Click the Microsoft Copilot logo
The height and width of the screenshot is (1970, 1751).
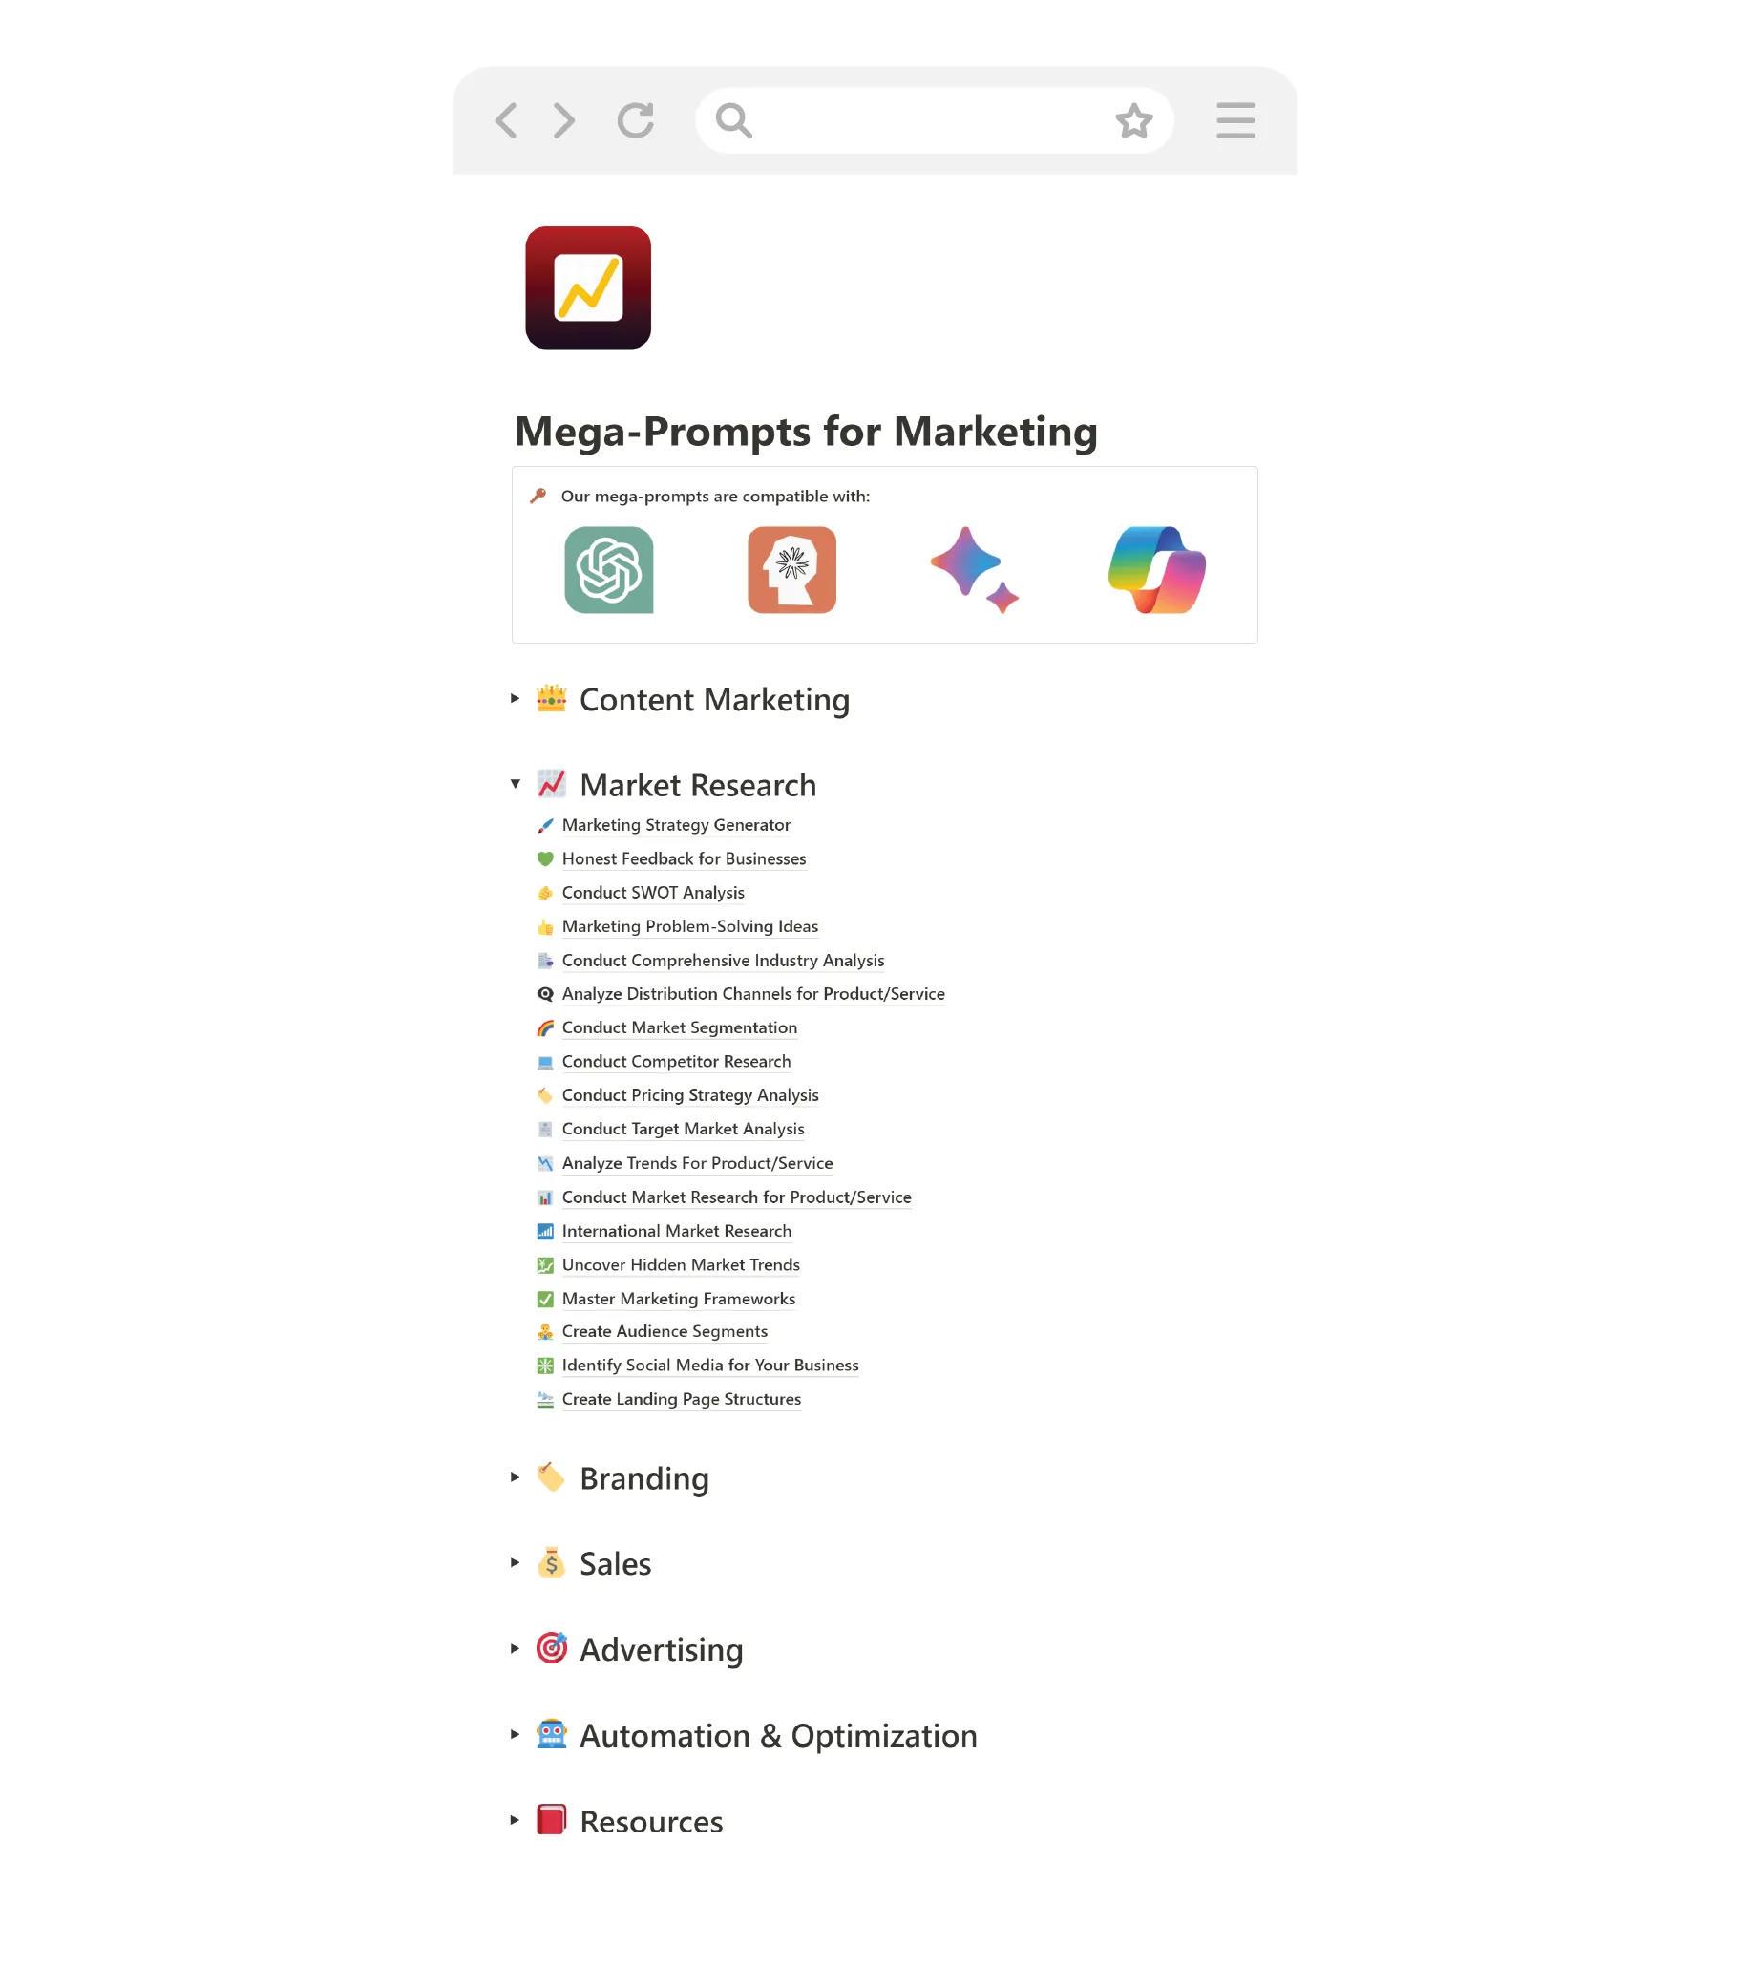click(x=1156, y=569)
